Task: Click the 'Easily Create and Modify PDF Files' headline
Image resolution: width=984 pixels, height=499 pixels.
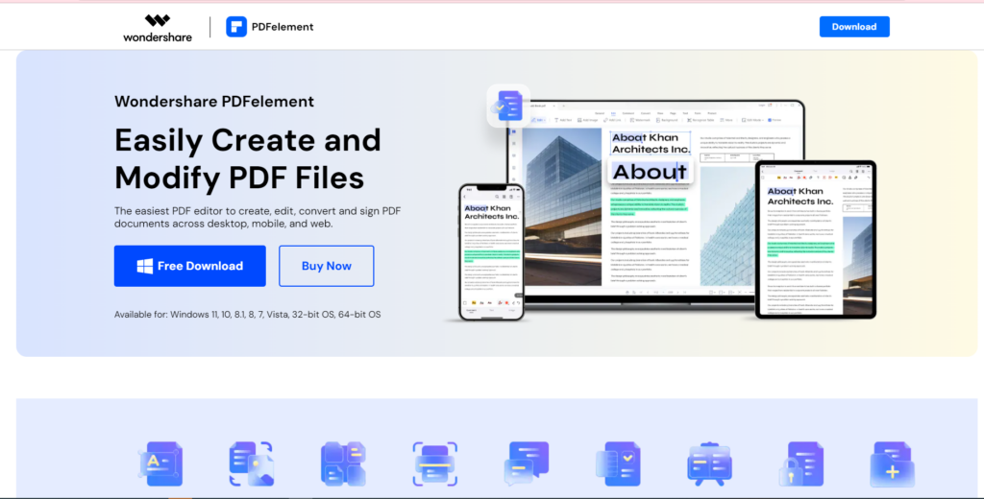Action: 247,158
